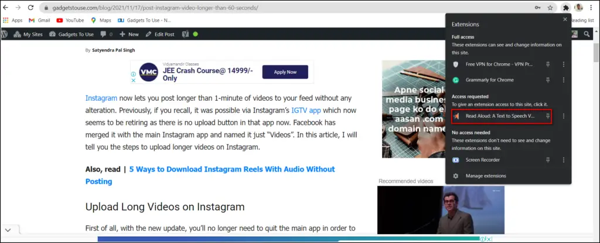Viewport: 600px width, 243px height.
Task: Play the recommended video thumbnail
Action: click(441, 210)
